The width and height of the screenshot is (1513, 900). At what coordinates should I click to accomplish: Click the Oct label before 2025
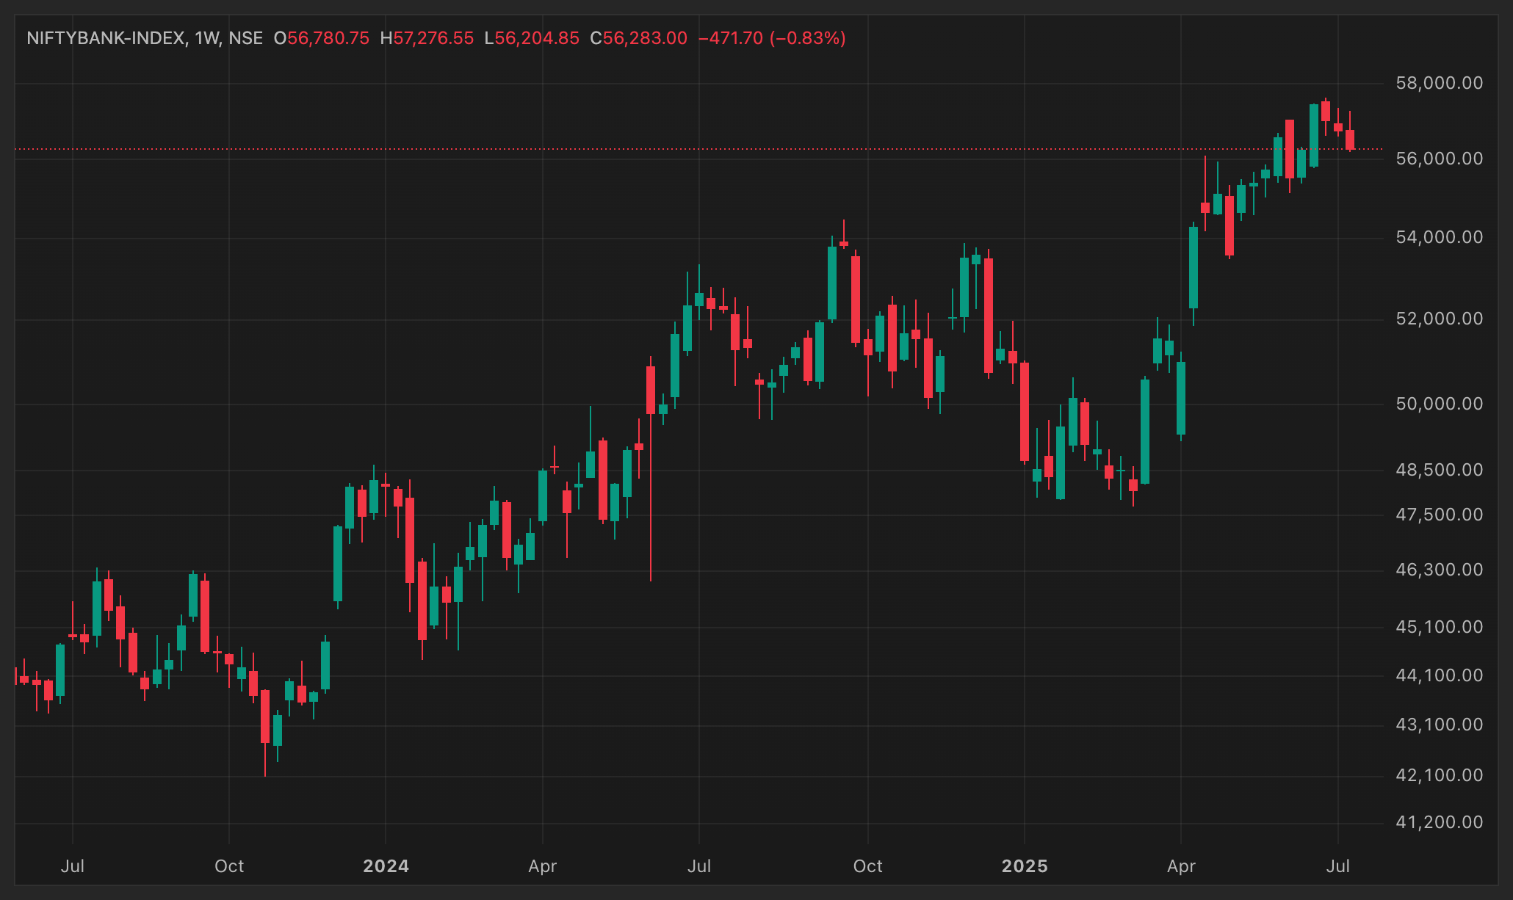pyautogui.click(x=867, y=866)
